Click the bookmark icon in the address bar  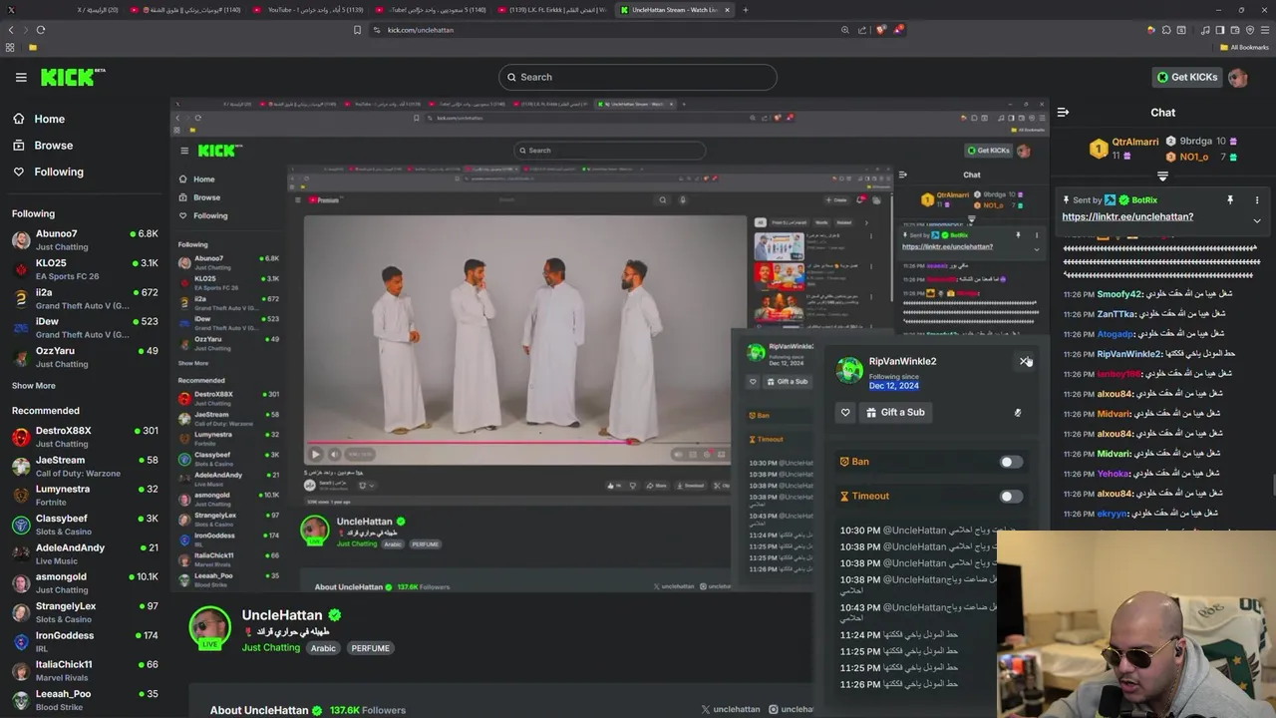tap(357, 30)
